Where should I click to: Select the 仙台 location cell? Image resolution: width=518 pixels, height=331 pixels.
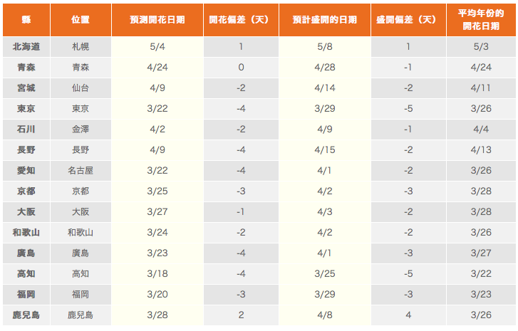[81, 88]
